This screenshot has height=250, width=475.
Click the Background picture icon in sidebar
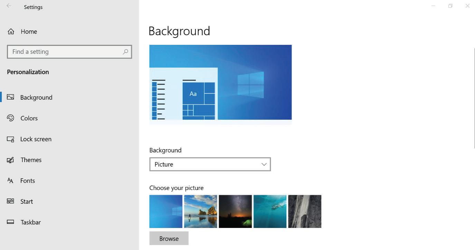click(x=10, y=97)
